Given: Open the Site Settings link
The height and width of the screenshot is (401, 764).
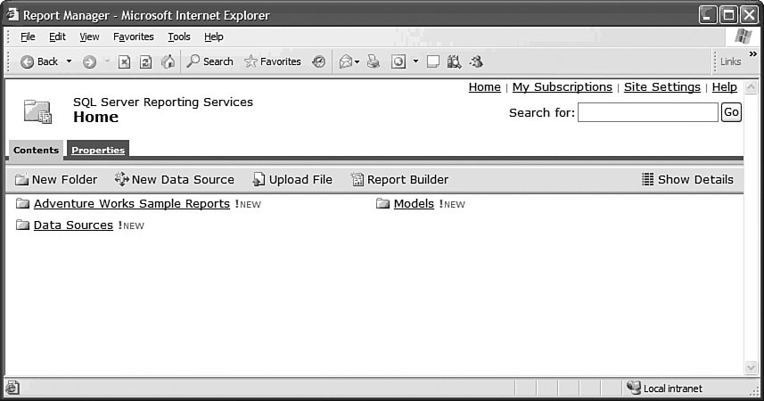Looking at the screenshot, I should [661, 87].
